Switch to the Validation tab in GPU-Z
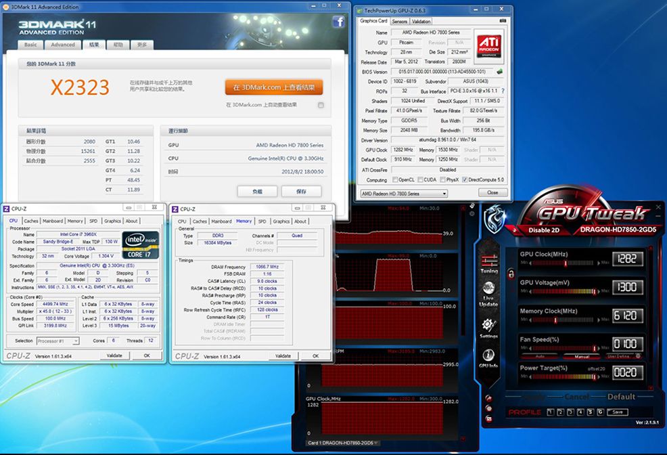This screenshot has height=455, width=667. point(421,21)
